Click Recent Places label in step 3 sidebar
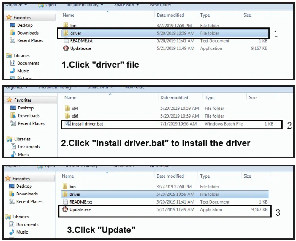Viewport: 296px width, 241px height. tap(29, 201)
